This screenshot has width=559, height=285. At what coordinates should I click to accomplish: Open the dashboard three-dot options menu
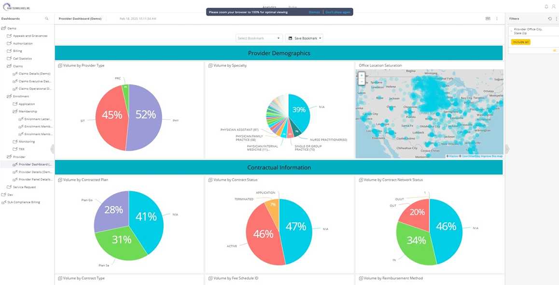click(497, 18)
